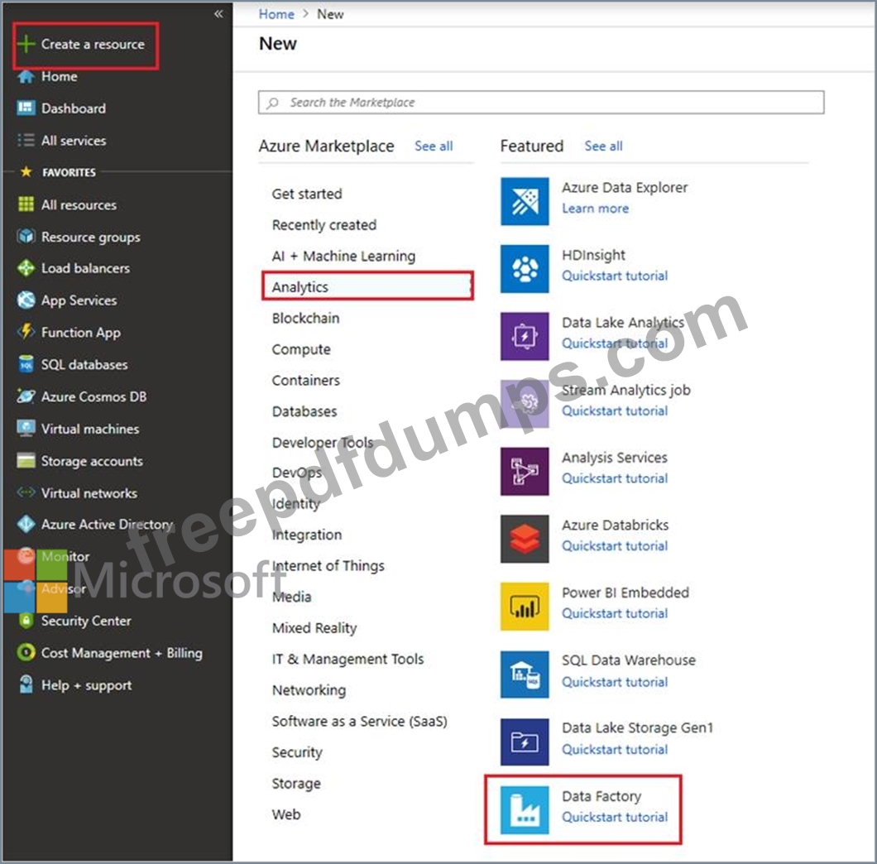This screenshot has width=877, height=864.
Task: Open the Compute marketplace category
Action: click(301, 349)
